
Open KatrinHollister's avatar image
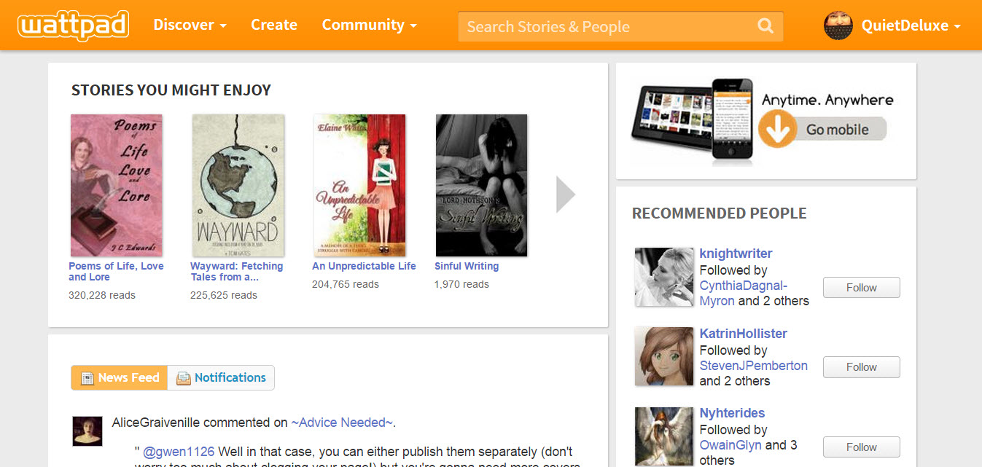pyautogui.click(x=663, y=356)
